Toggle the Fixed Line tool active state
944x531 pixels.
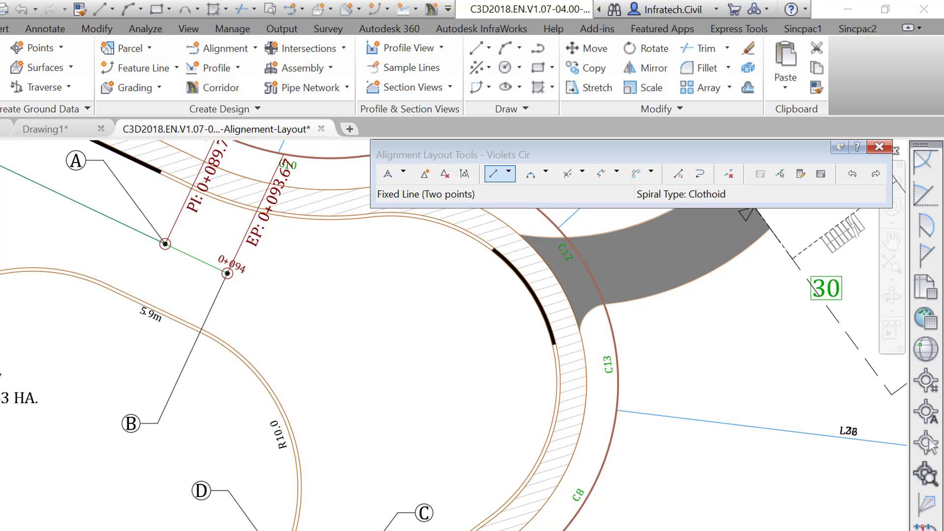(494, 173)
